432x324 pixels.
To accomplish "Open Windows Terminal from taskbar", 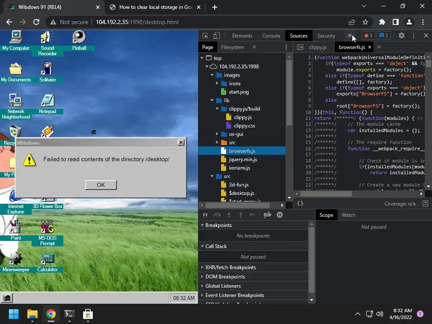I will click(70, 314).
